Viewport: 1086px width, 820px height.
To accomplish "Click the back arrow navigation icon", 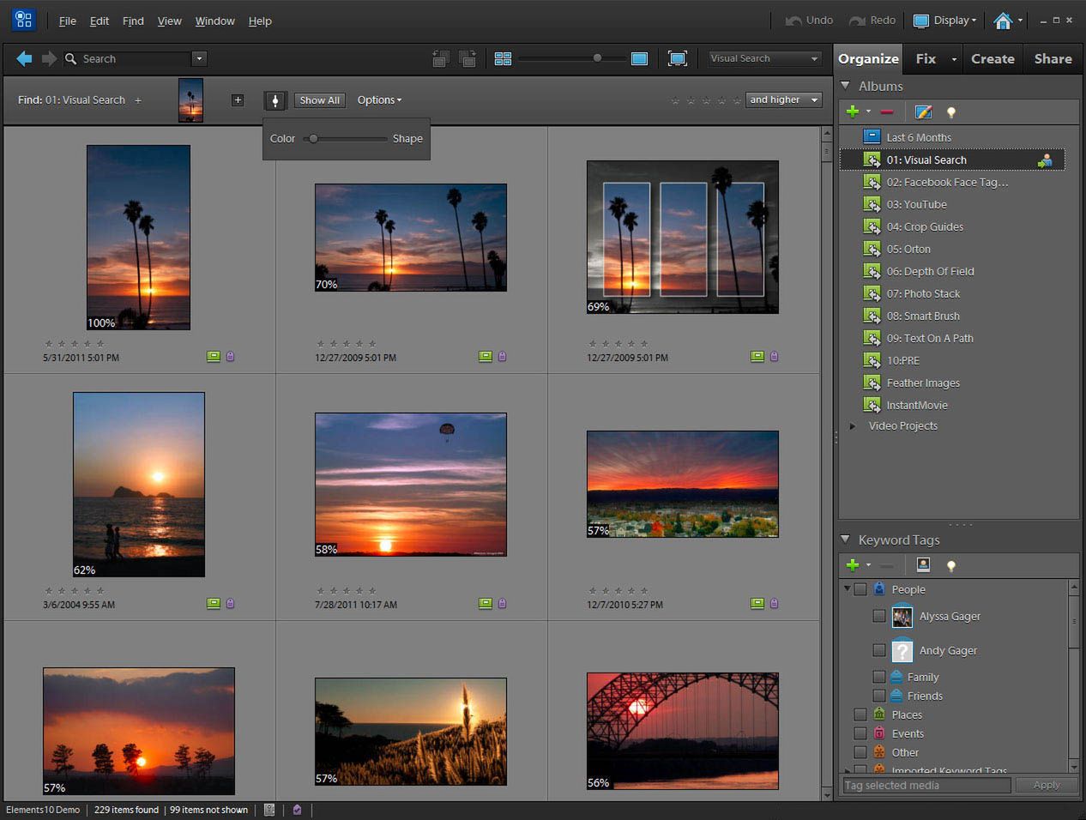I will (x=24, y=58).
